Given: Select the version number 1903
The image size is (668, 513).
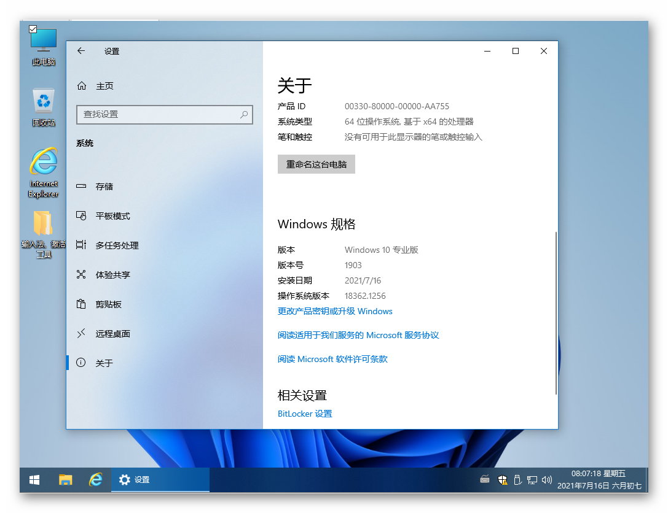Looking at the screenshot, I should tap(353, 265).
